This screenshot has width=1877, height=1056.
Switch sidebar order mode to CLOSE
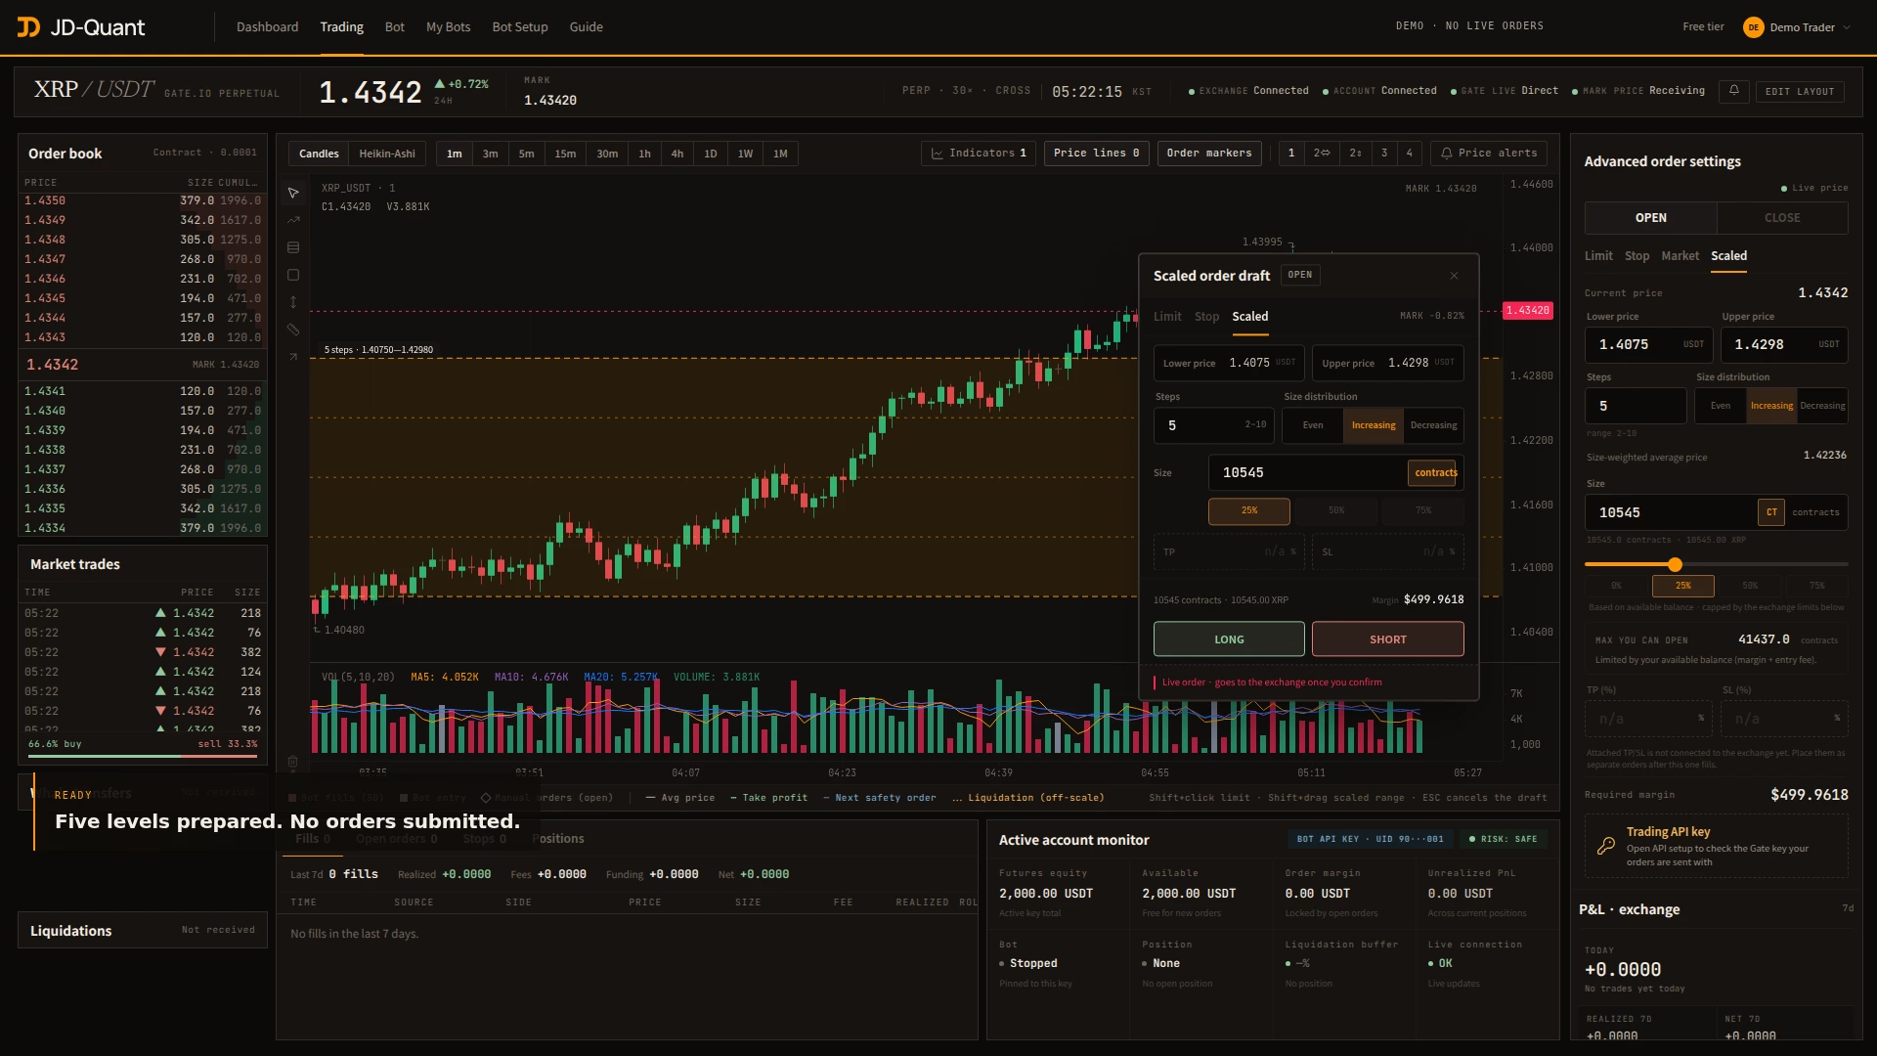[x=1782, y=218]
